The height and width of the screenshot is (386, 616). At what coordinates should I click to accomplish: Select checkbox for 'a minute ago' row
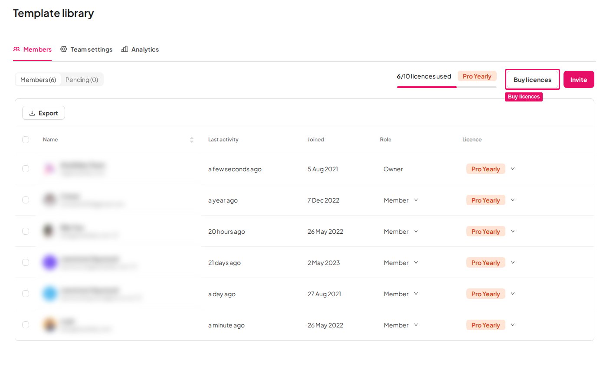coord(26,325)
